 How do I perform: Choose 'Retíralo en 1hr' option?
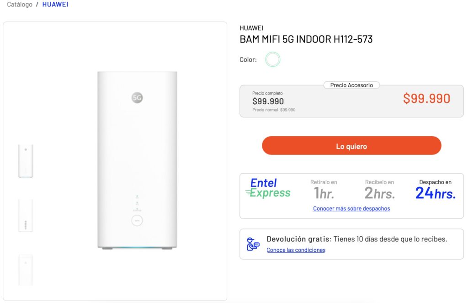[x=324, y=189]
